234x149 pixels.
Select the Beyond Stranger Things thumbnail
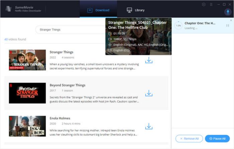(27, 93)
